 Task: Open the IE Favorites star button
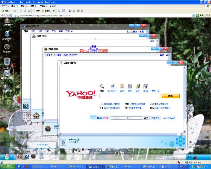(x=46, y=11)
